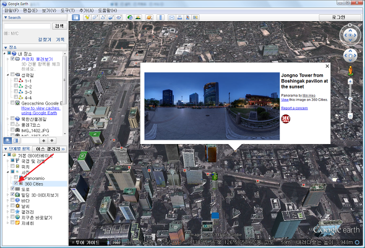Expand the 북한산둘레길 folder node

[x=8, y=119]
